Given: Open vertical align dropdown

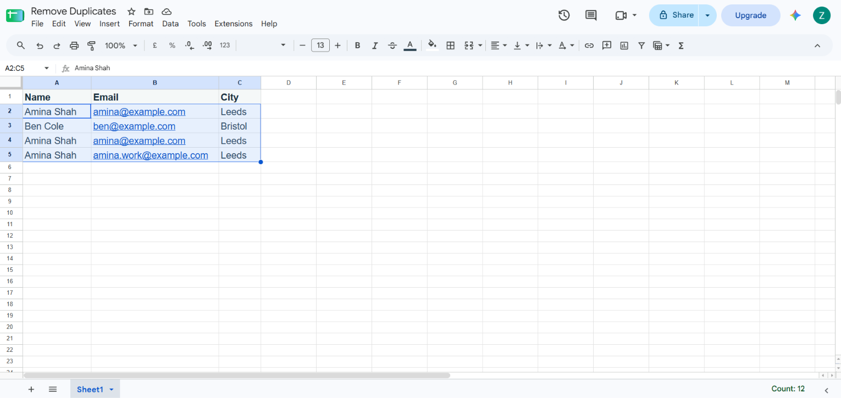Looking at the screenshot, I should click(x=521, y=46).
